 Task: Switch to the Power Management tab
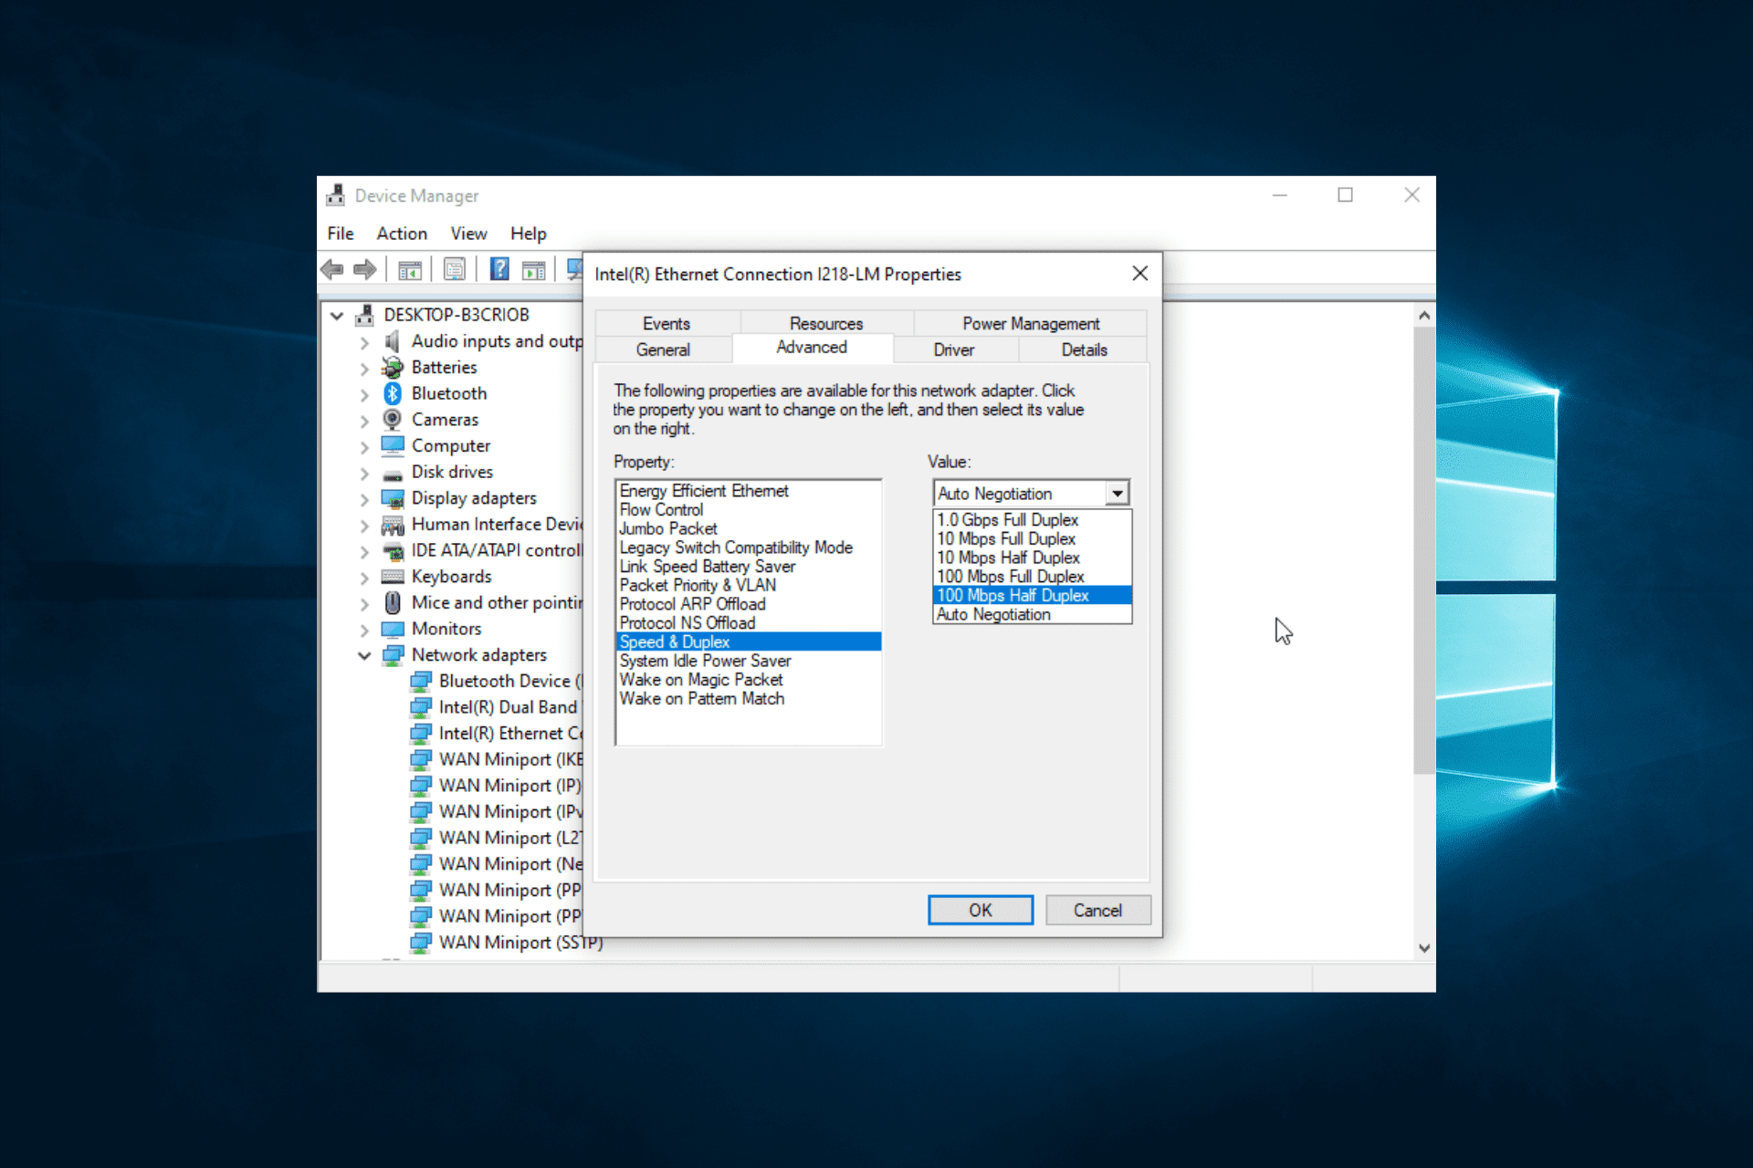pos(1031,324)
